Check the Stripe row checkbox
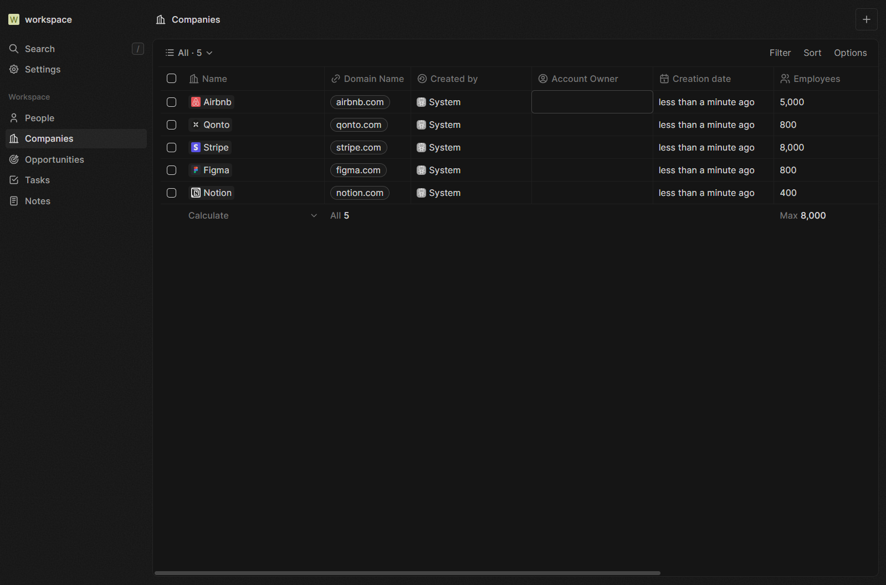The width and height of the screenshot is (886, 585). 171,147
